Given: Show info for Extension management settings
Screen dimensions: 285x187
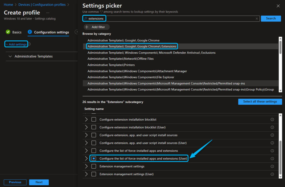Looking at the screenshot, I should click(x=272, y=166).
